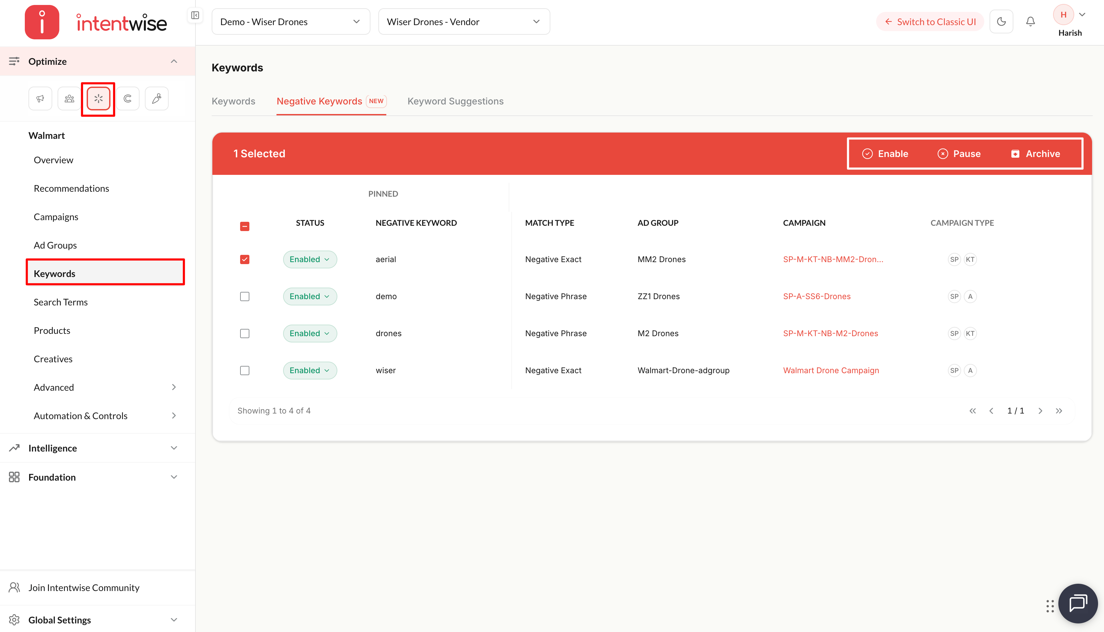This screenshot has width=1104, height=632.
Task: Open notifications bell
Action: click(1031, 22)
